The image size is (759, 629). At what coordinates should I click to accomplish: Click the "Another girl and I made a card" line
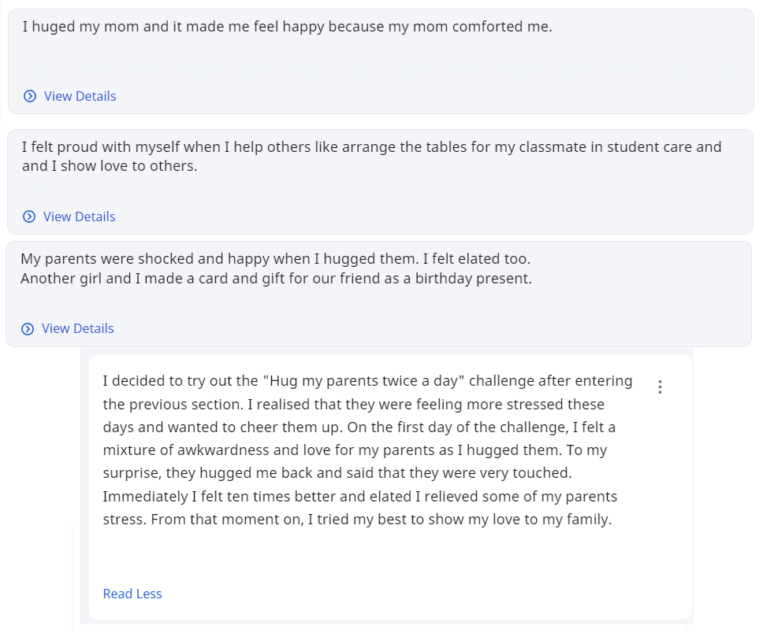tap(276, 278)
